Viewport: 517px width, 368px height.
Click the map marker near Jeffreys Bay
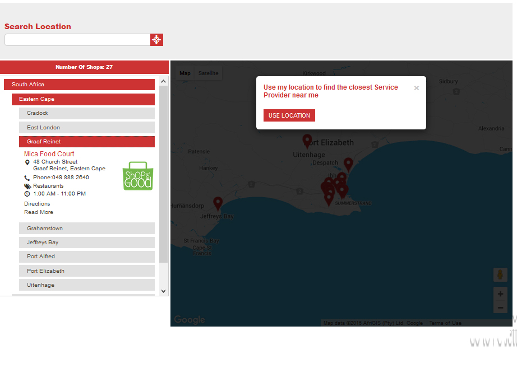218,203
